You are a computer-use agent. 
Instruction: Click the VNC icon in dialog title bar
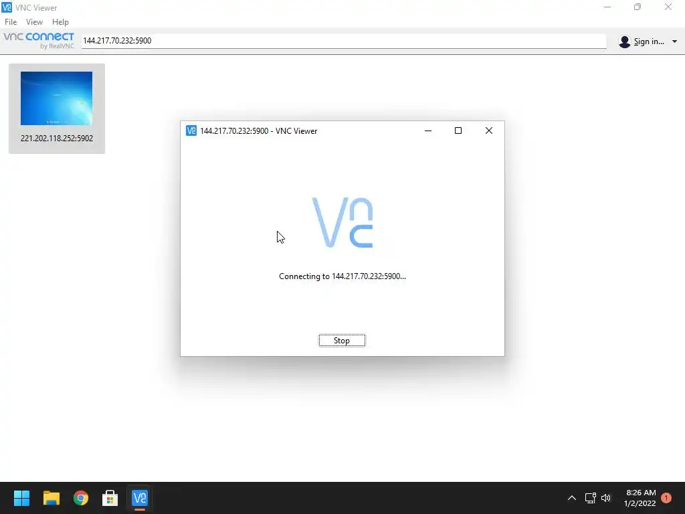coord(191,131)
